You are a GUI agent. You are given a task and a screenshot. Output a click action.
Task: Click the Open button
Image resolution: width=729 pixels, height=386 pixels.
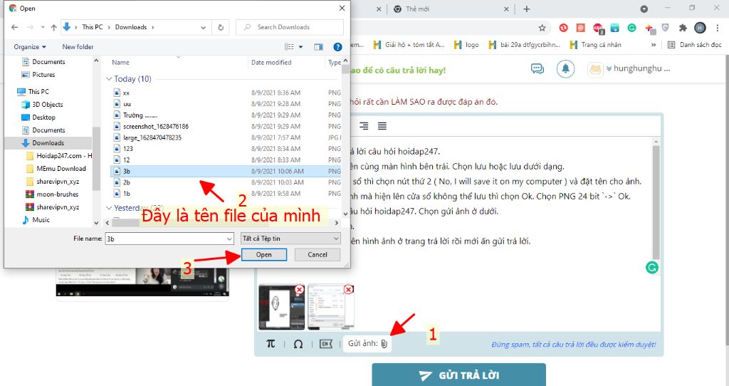263,255
